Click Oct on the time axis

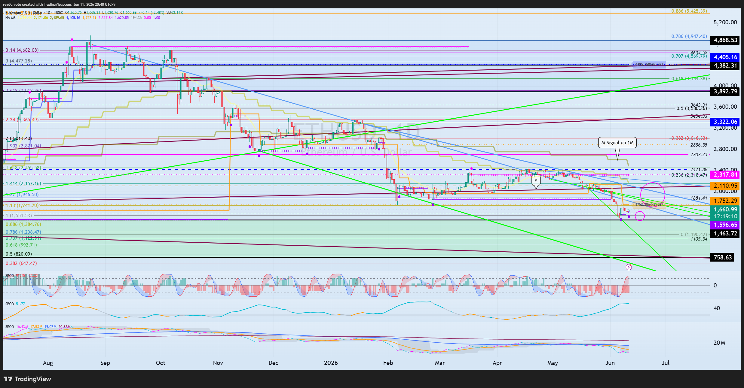click(x=161, y=363)
